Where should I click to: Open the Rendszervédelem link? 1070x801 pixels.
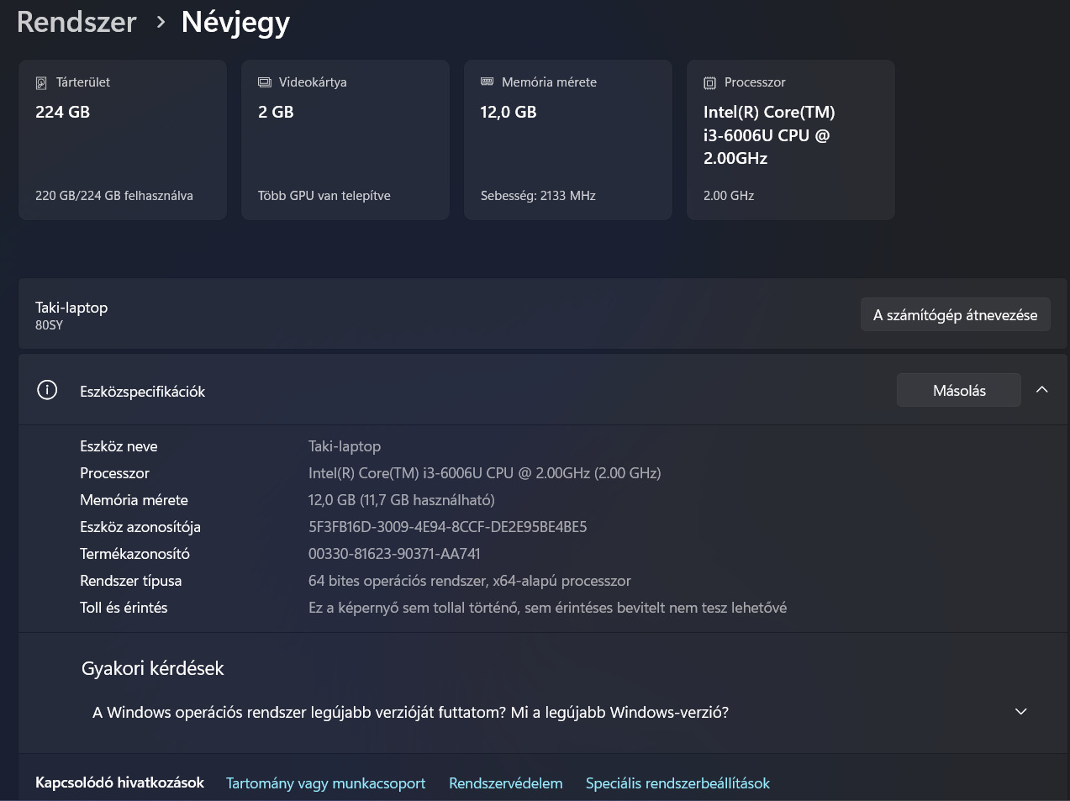505,783
